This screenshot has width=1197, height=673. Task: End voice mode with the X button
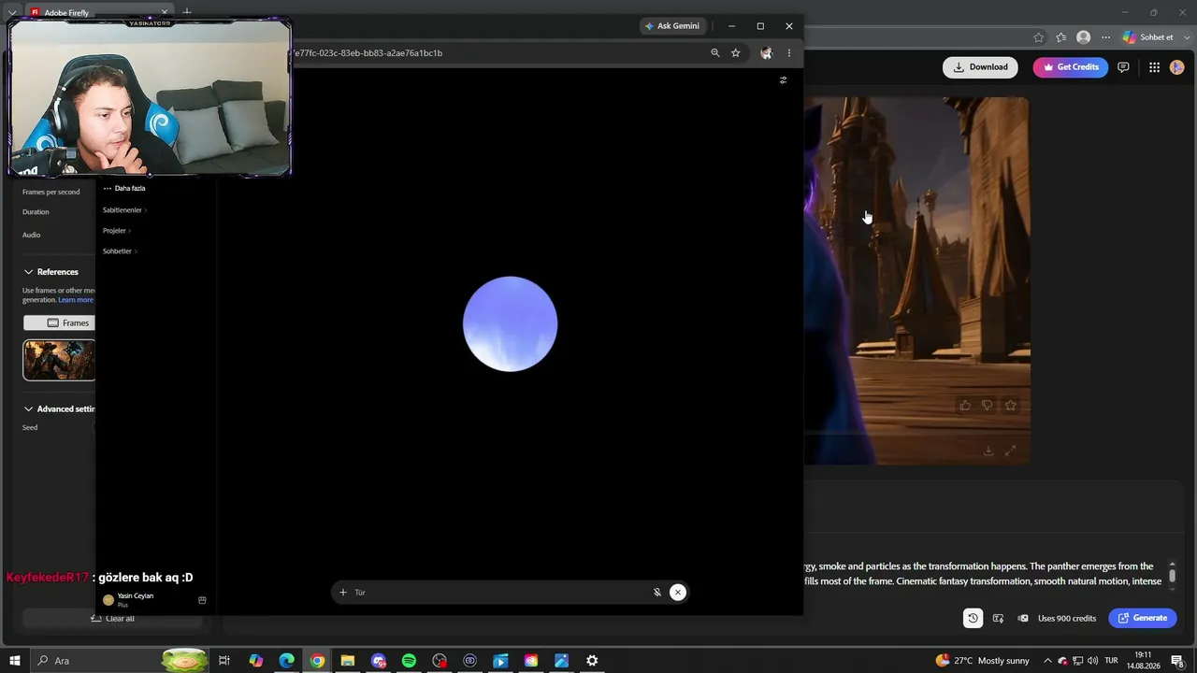pos(678,593)
